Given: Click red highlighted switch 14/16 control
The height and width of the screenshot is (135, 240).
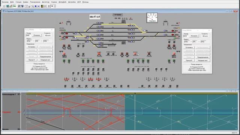Looking at the screenshot, I should tap(90, 79).
